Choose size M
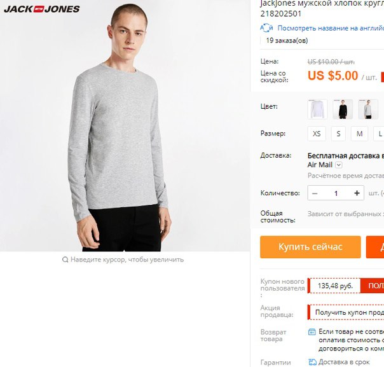Screen dimensions: 384x367 click(x=359, y=134)
